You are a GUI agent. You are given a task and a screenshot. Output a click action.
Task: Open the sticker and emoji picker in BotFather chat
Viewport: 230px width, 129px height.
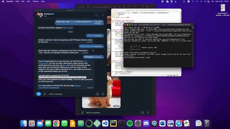[97, 94]
